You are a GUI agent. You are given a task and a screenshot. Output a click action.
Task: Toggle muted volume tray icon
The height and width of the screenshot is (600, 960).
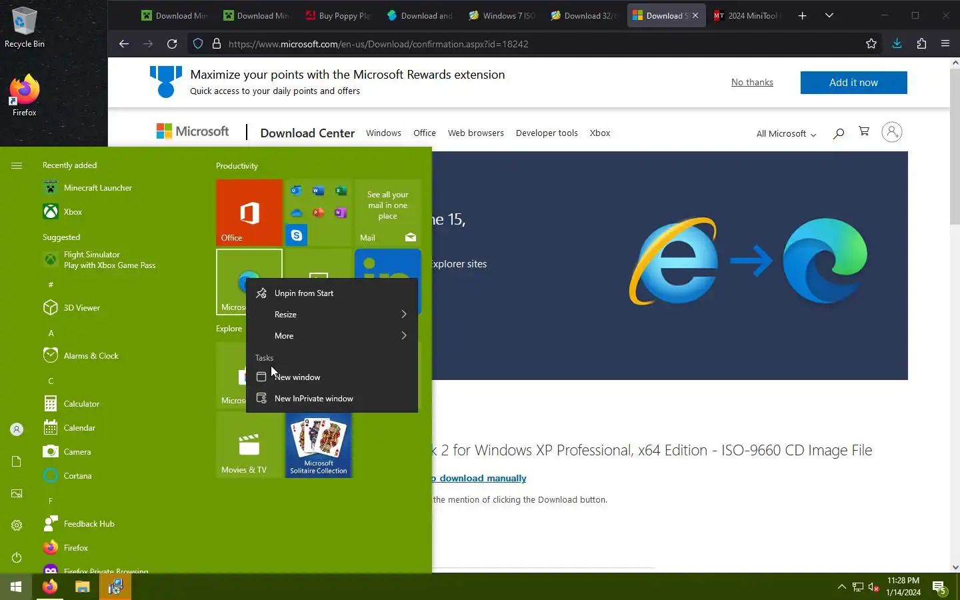pos(873,587)
